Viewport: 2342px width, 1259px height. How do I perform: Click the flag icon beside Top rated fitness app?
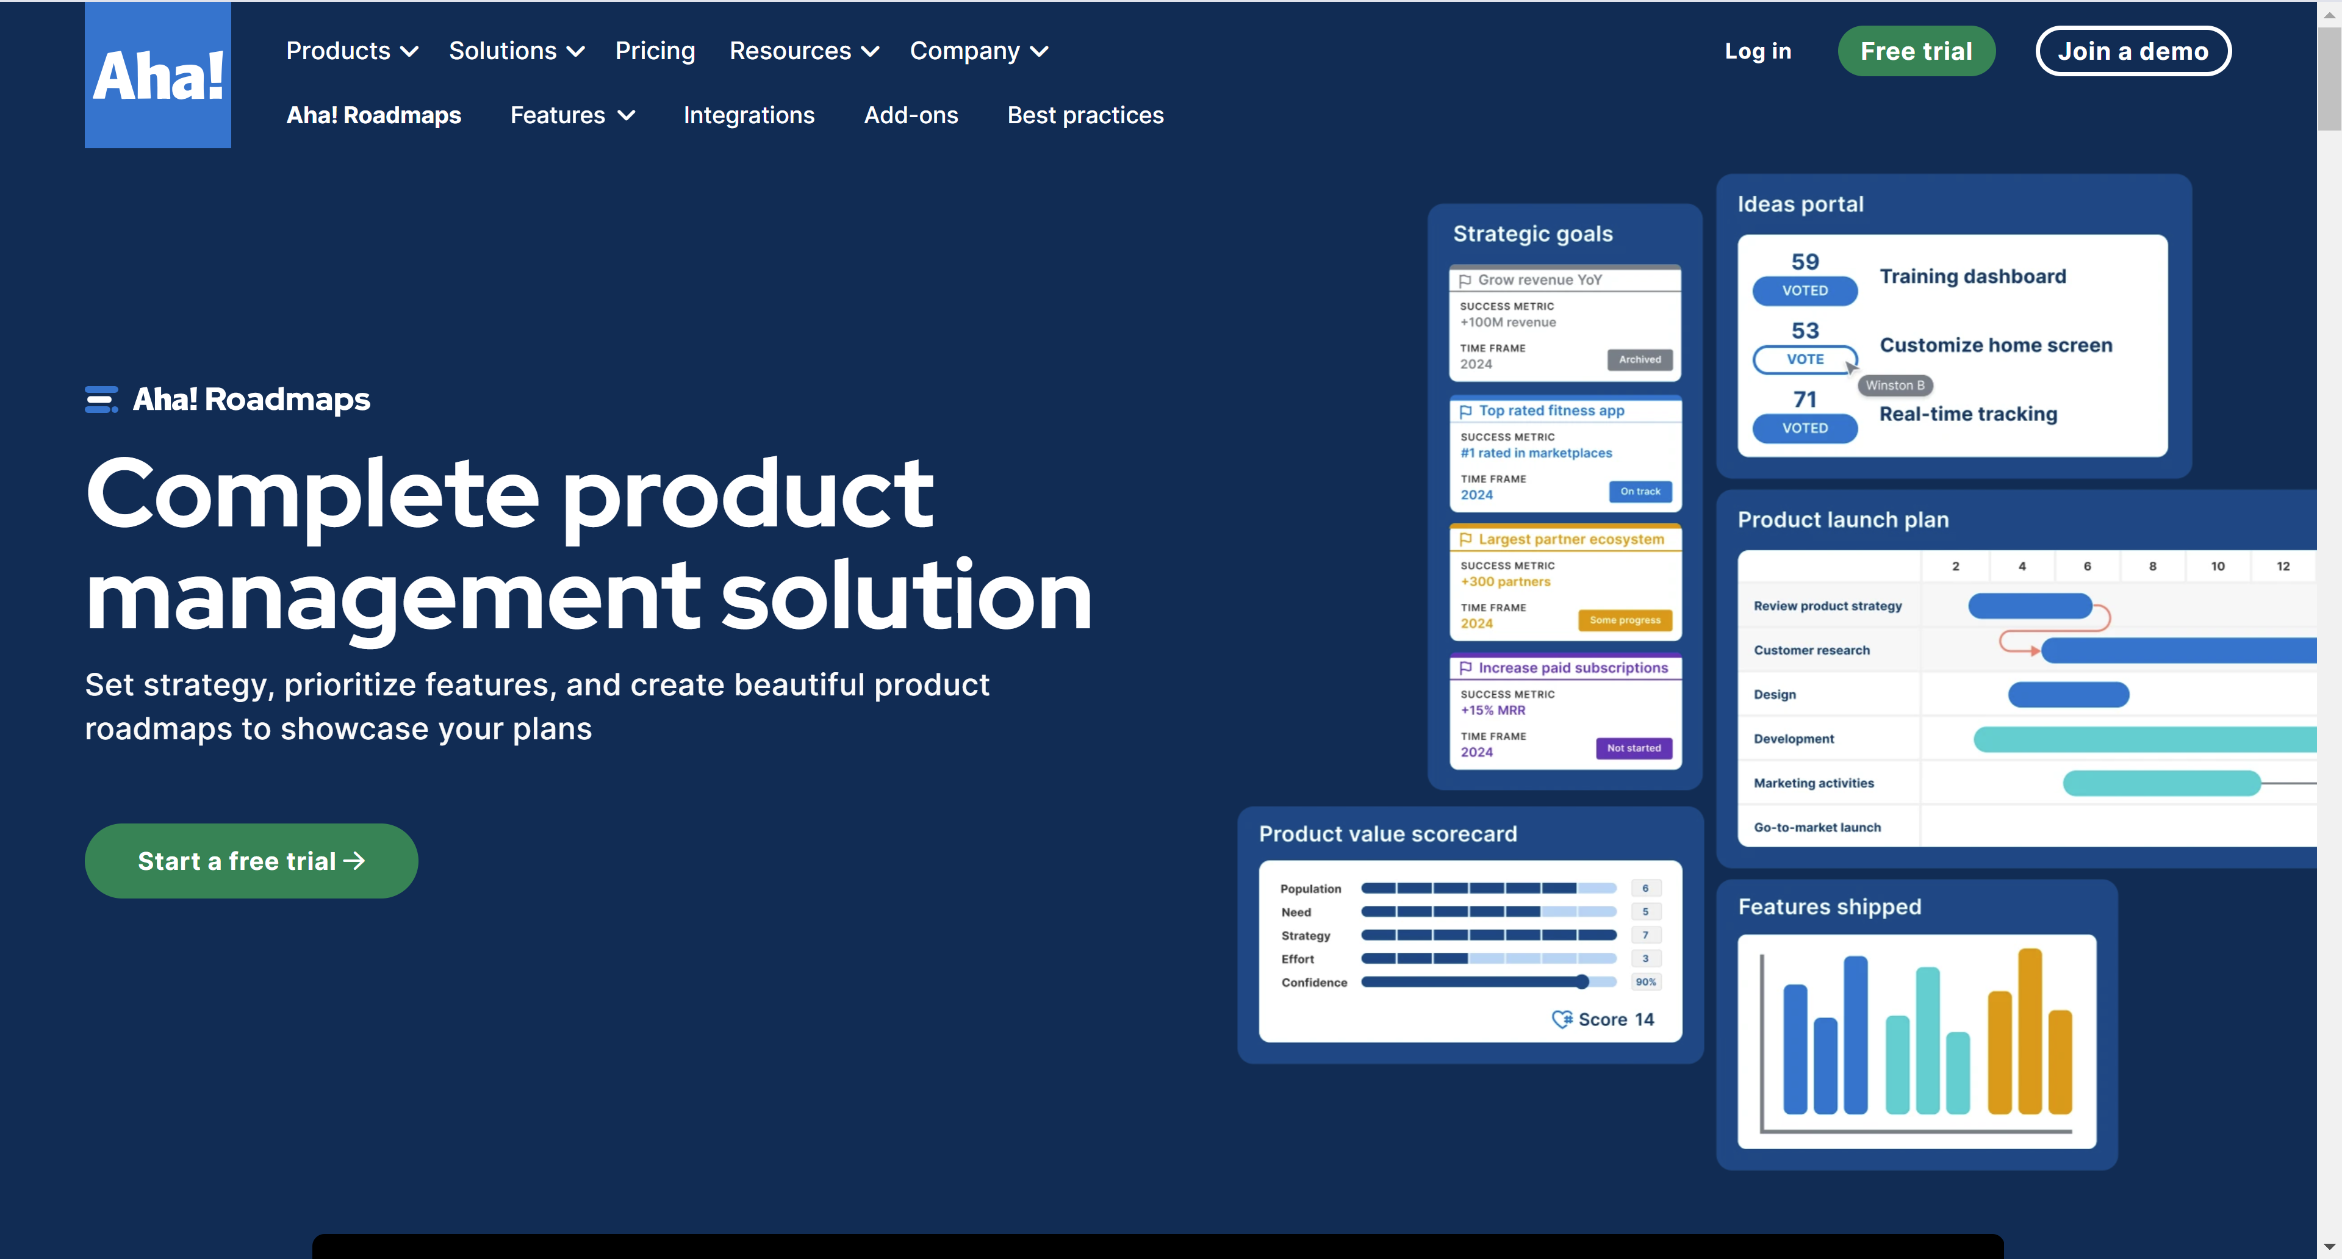[1465, 411]
